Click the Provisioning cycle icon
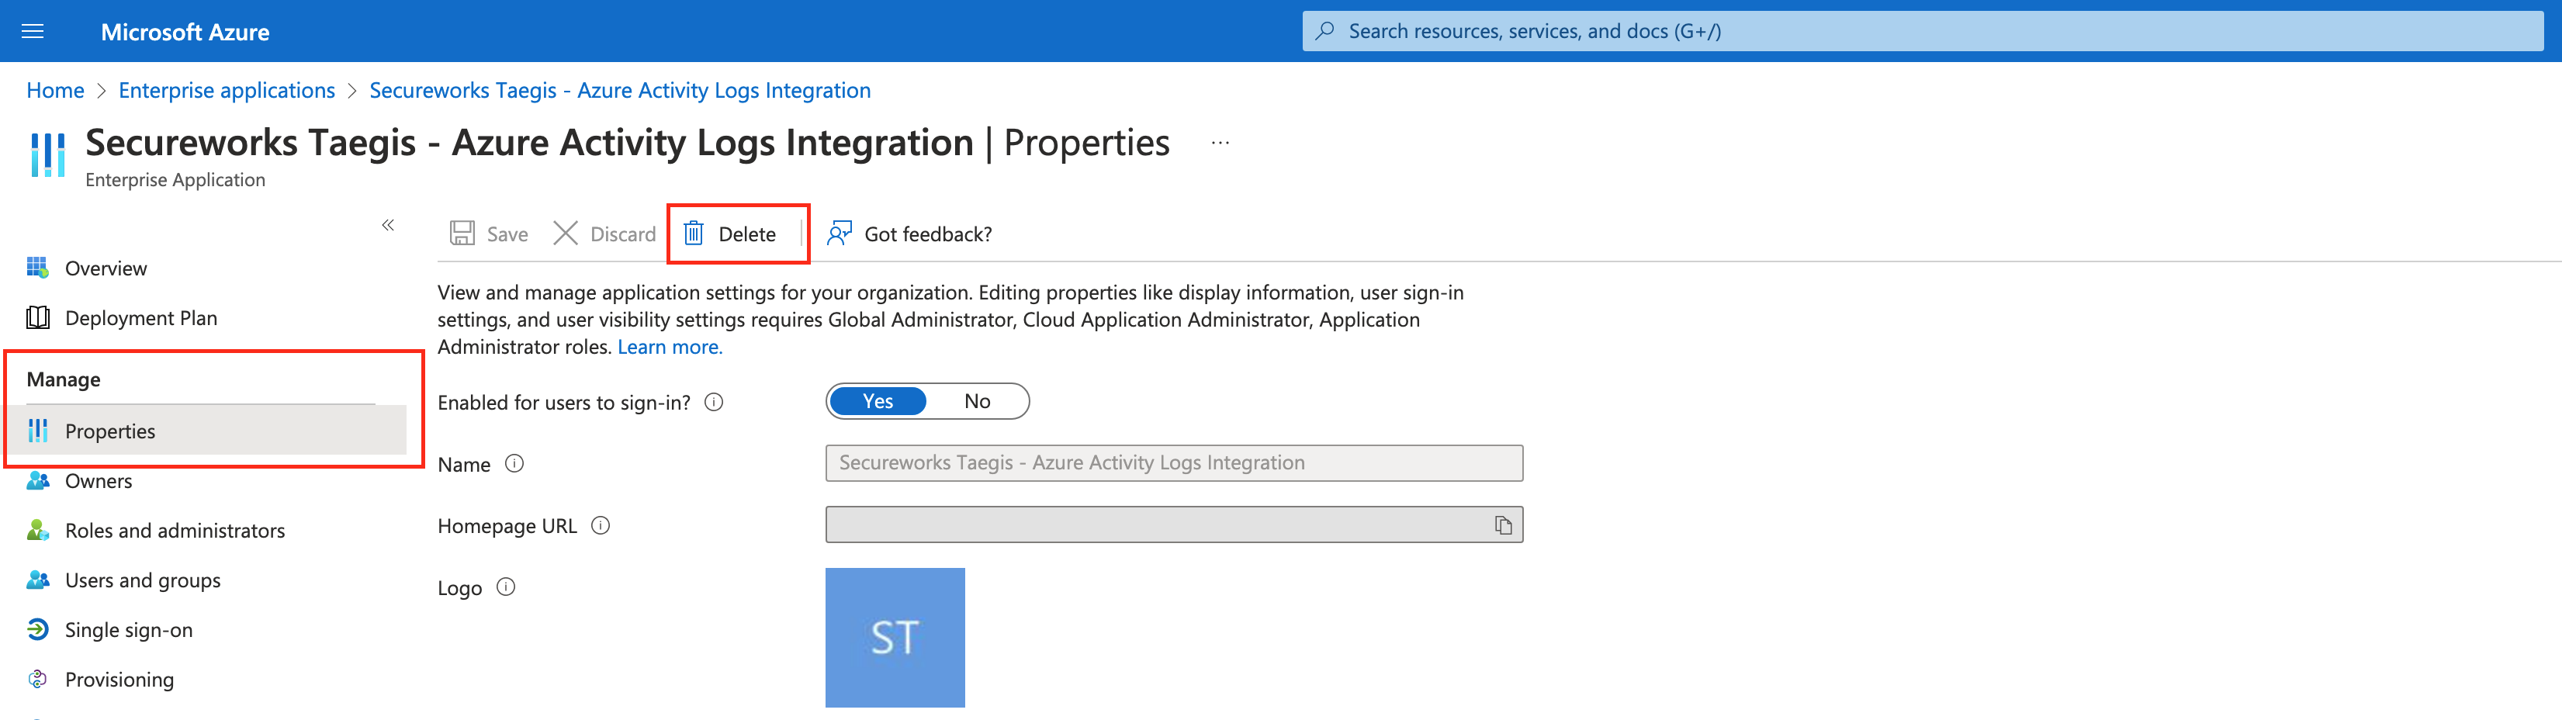The image size is (2562, 720). click(38, 679)
